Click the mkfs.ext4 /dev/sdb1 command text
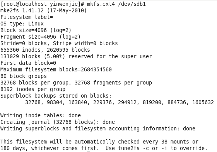217x152 pixels. 116,4
